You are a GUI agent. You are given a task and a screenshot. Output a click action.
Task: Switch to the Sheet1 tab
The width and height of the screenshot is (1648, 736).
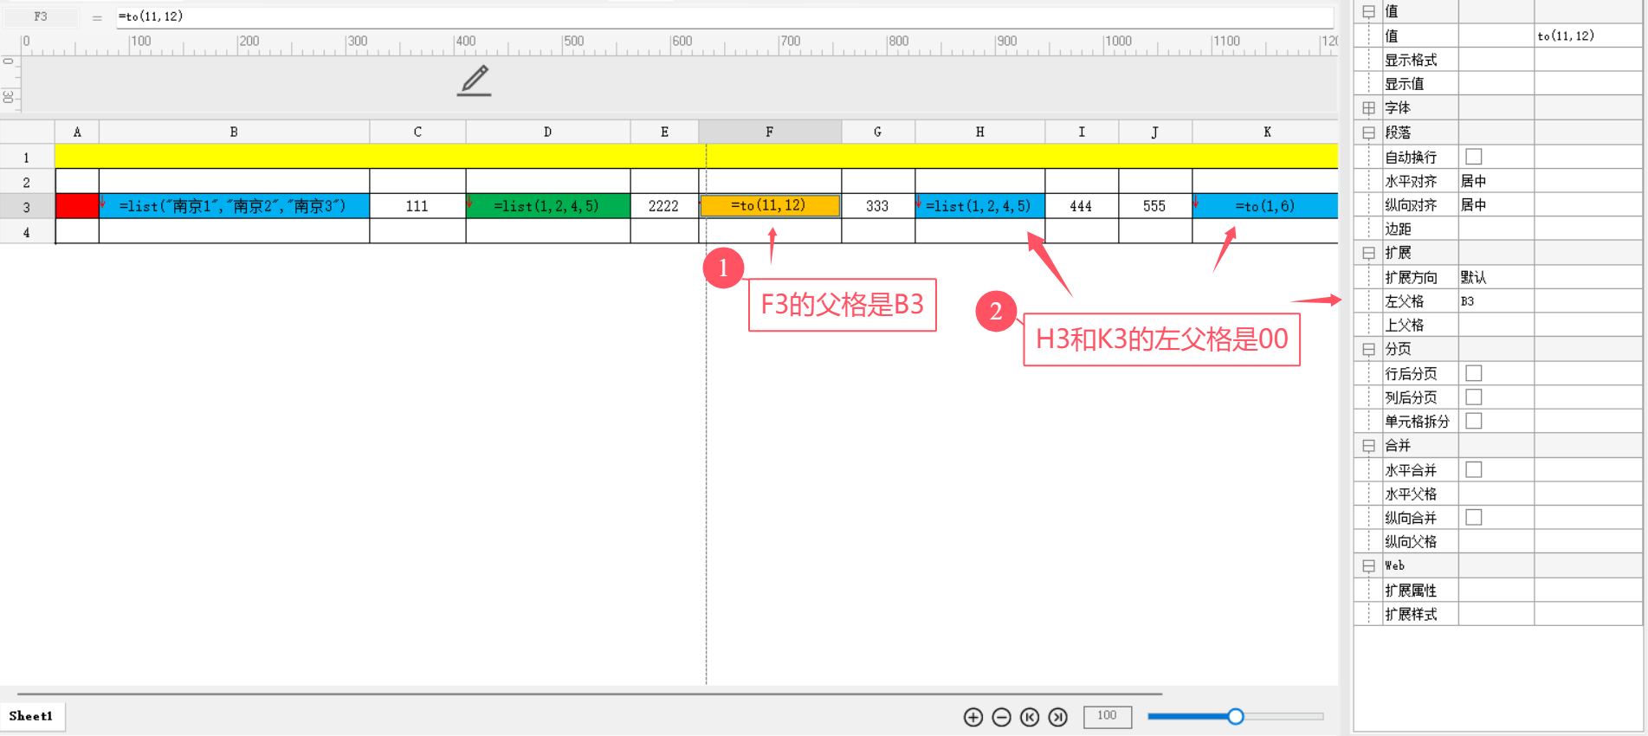31,716
